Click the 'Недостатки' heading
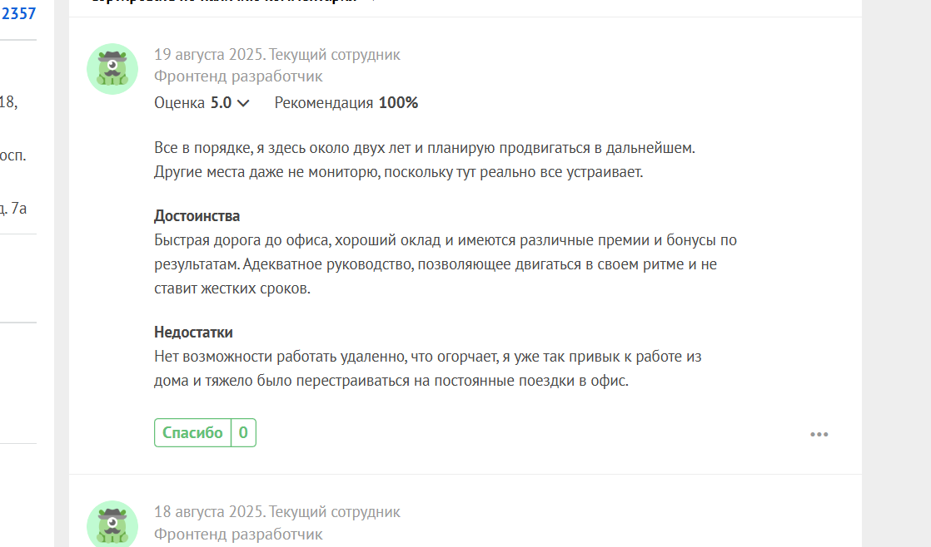Screen dimensions: 931x547 click(193, 332)
